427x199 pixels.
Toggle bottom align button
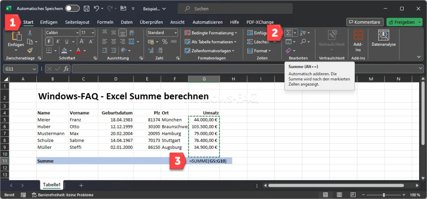[123, 33]
